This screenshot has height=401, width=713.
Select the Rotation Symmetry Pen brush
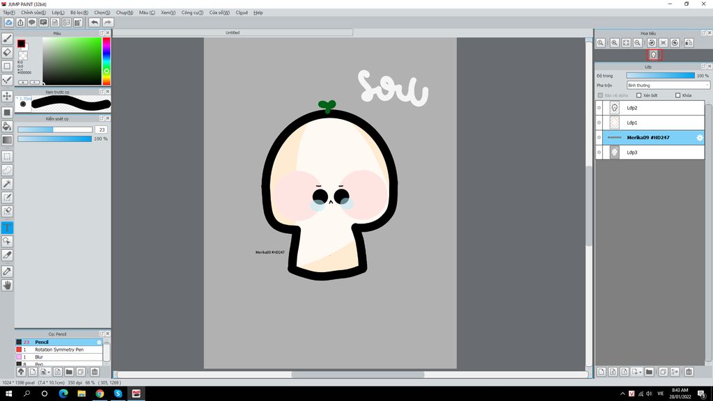[x=58, y=349]
